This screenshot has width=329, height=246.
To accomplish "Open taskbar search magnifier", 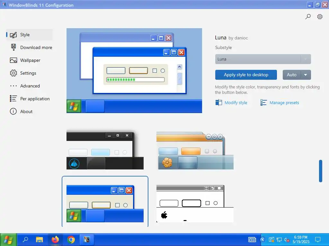I will [25, 240].
